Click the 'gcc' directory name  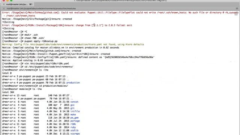[72, 105]
